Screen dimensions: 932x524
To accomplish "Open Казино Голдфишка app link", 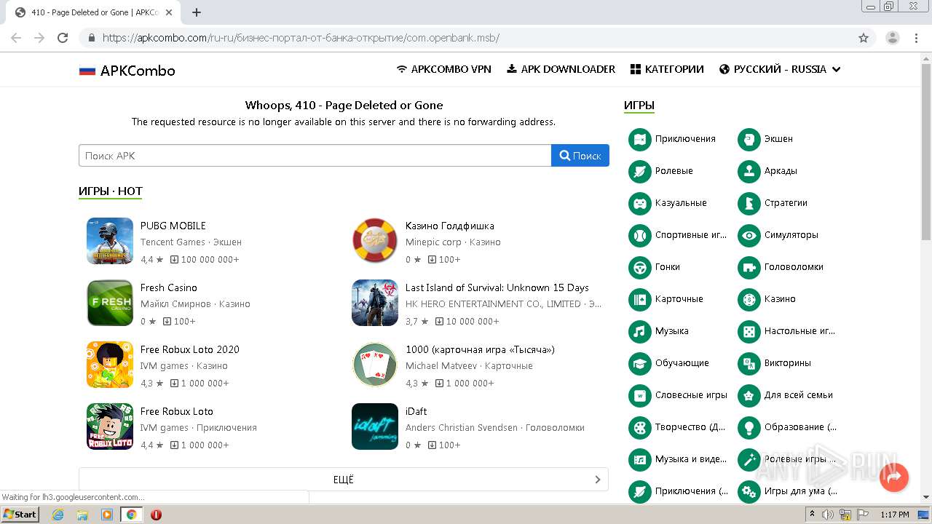I will coord(450,226).
